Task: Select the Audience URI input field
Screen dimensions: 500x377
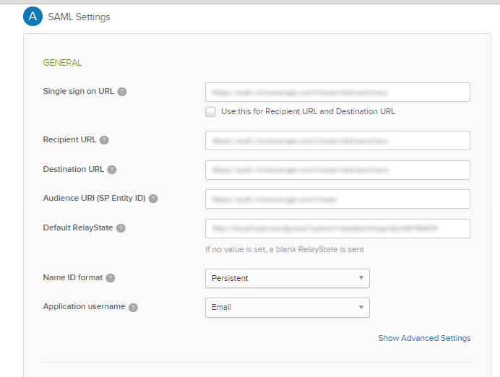Action: point(337,199)
